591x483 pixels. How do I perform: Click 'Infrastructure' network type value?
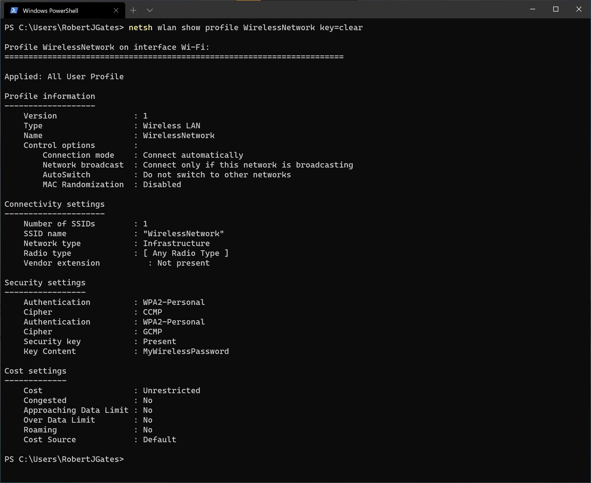coord(176,244)
